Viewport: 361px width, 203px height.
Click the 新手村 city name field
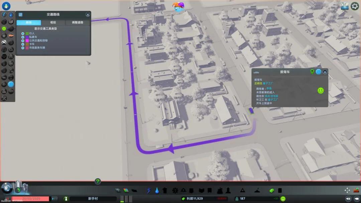click(x=93, y=199)
